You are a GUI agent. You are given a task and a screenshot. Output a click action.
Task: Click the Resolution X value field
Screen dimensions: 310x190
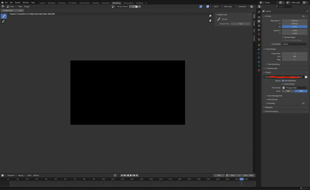[295, 20]
